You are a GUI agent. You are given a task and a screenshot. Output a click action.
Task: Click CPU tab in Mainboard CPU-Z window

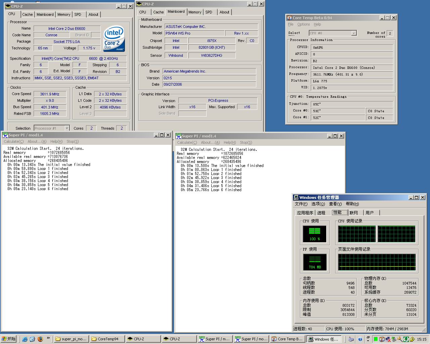point(143,12)
